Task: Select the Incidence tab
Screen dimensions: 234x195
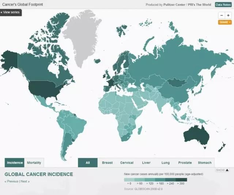Action: (x=15, y=163)
